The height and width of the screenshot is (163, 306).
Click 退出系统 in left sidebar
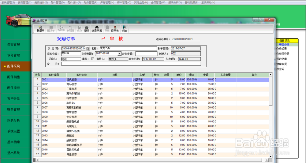point(15,153)
